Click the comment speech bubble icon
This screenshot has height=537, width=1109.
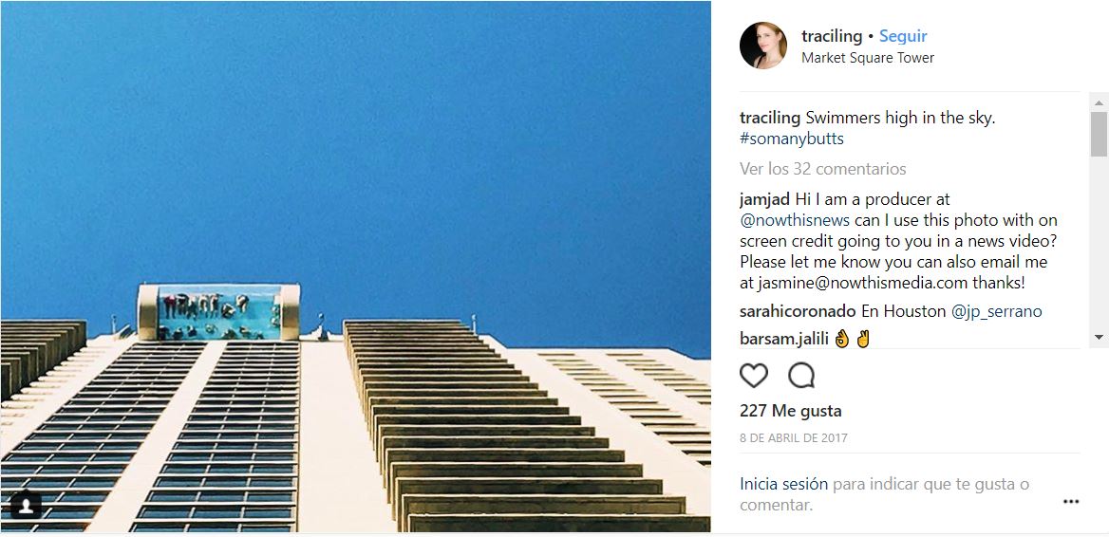pos(801,376)
